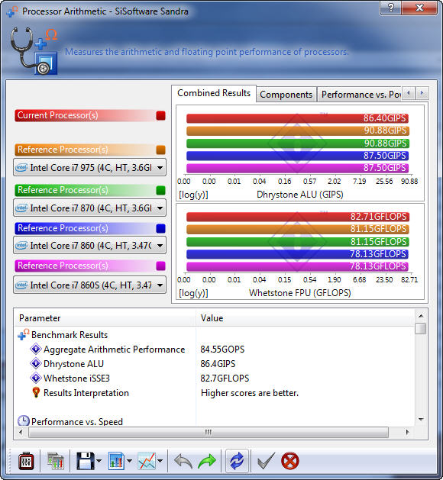
Task: Click the results list scroll up arrow
Action: tap(421, 316)
